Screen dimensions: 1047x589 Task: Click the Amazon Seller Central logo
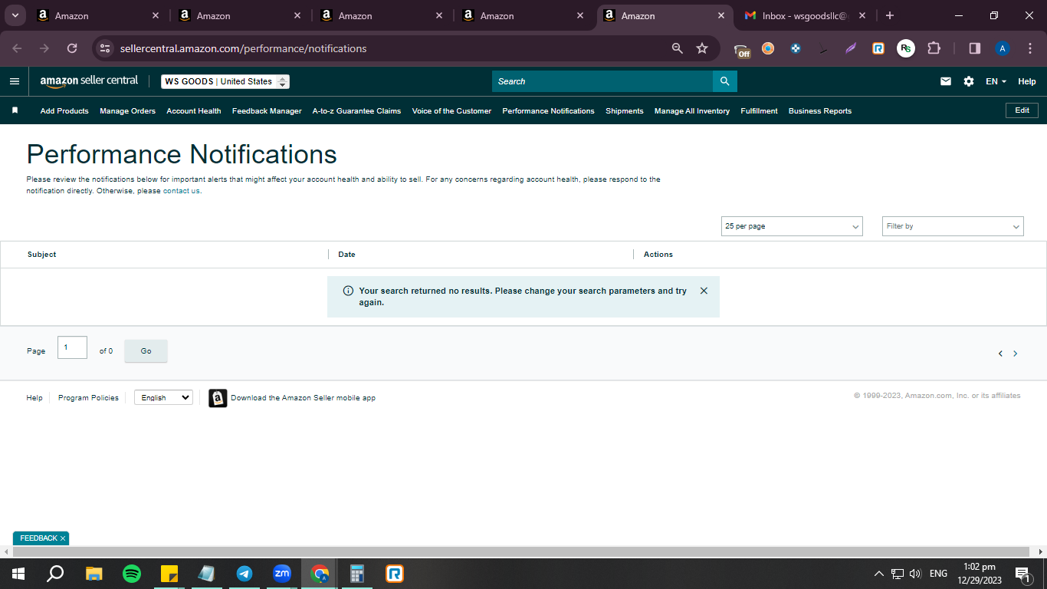tap(89, 81)
